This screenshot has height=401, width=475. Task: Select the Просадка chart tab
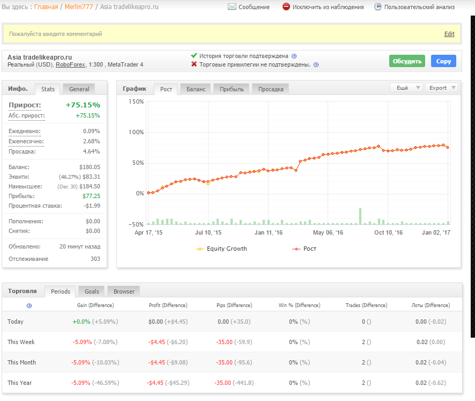[x=271, y=89]
